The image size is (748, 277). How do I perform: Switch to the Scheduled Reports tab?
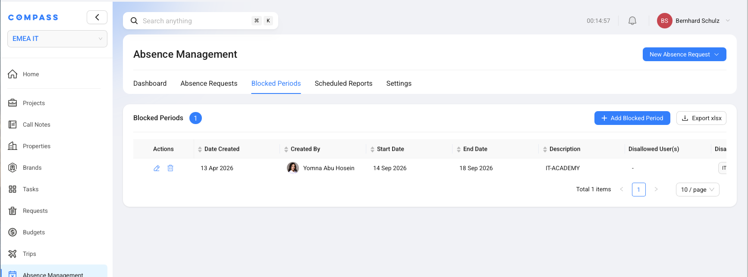point(343,84)
